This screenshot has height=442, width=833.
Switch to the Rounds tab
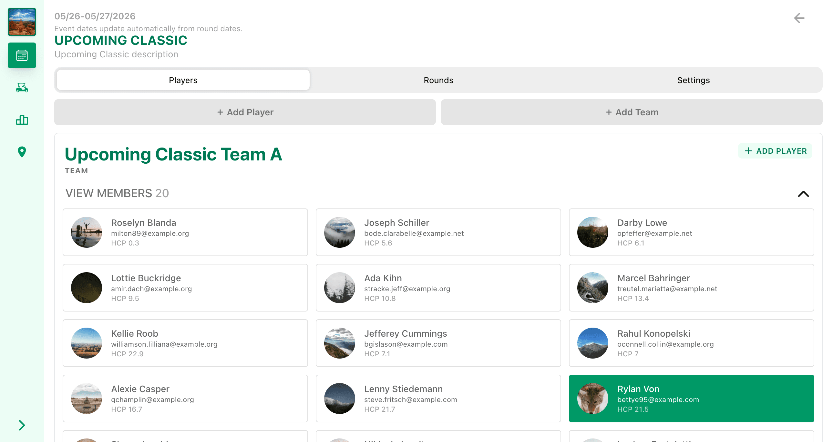click(438, 80)
